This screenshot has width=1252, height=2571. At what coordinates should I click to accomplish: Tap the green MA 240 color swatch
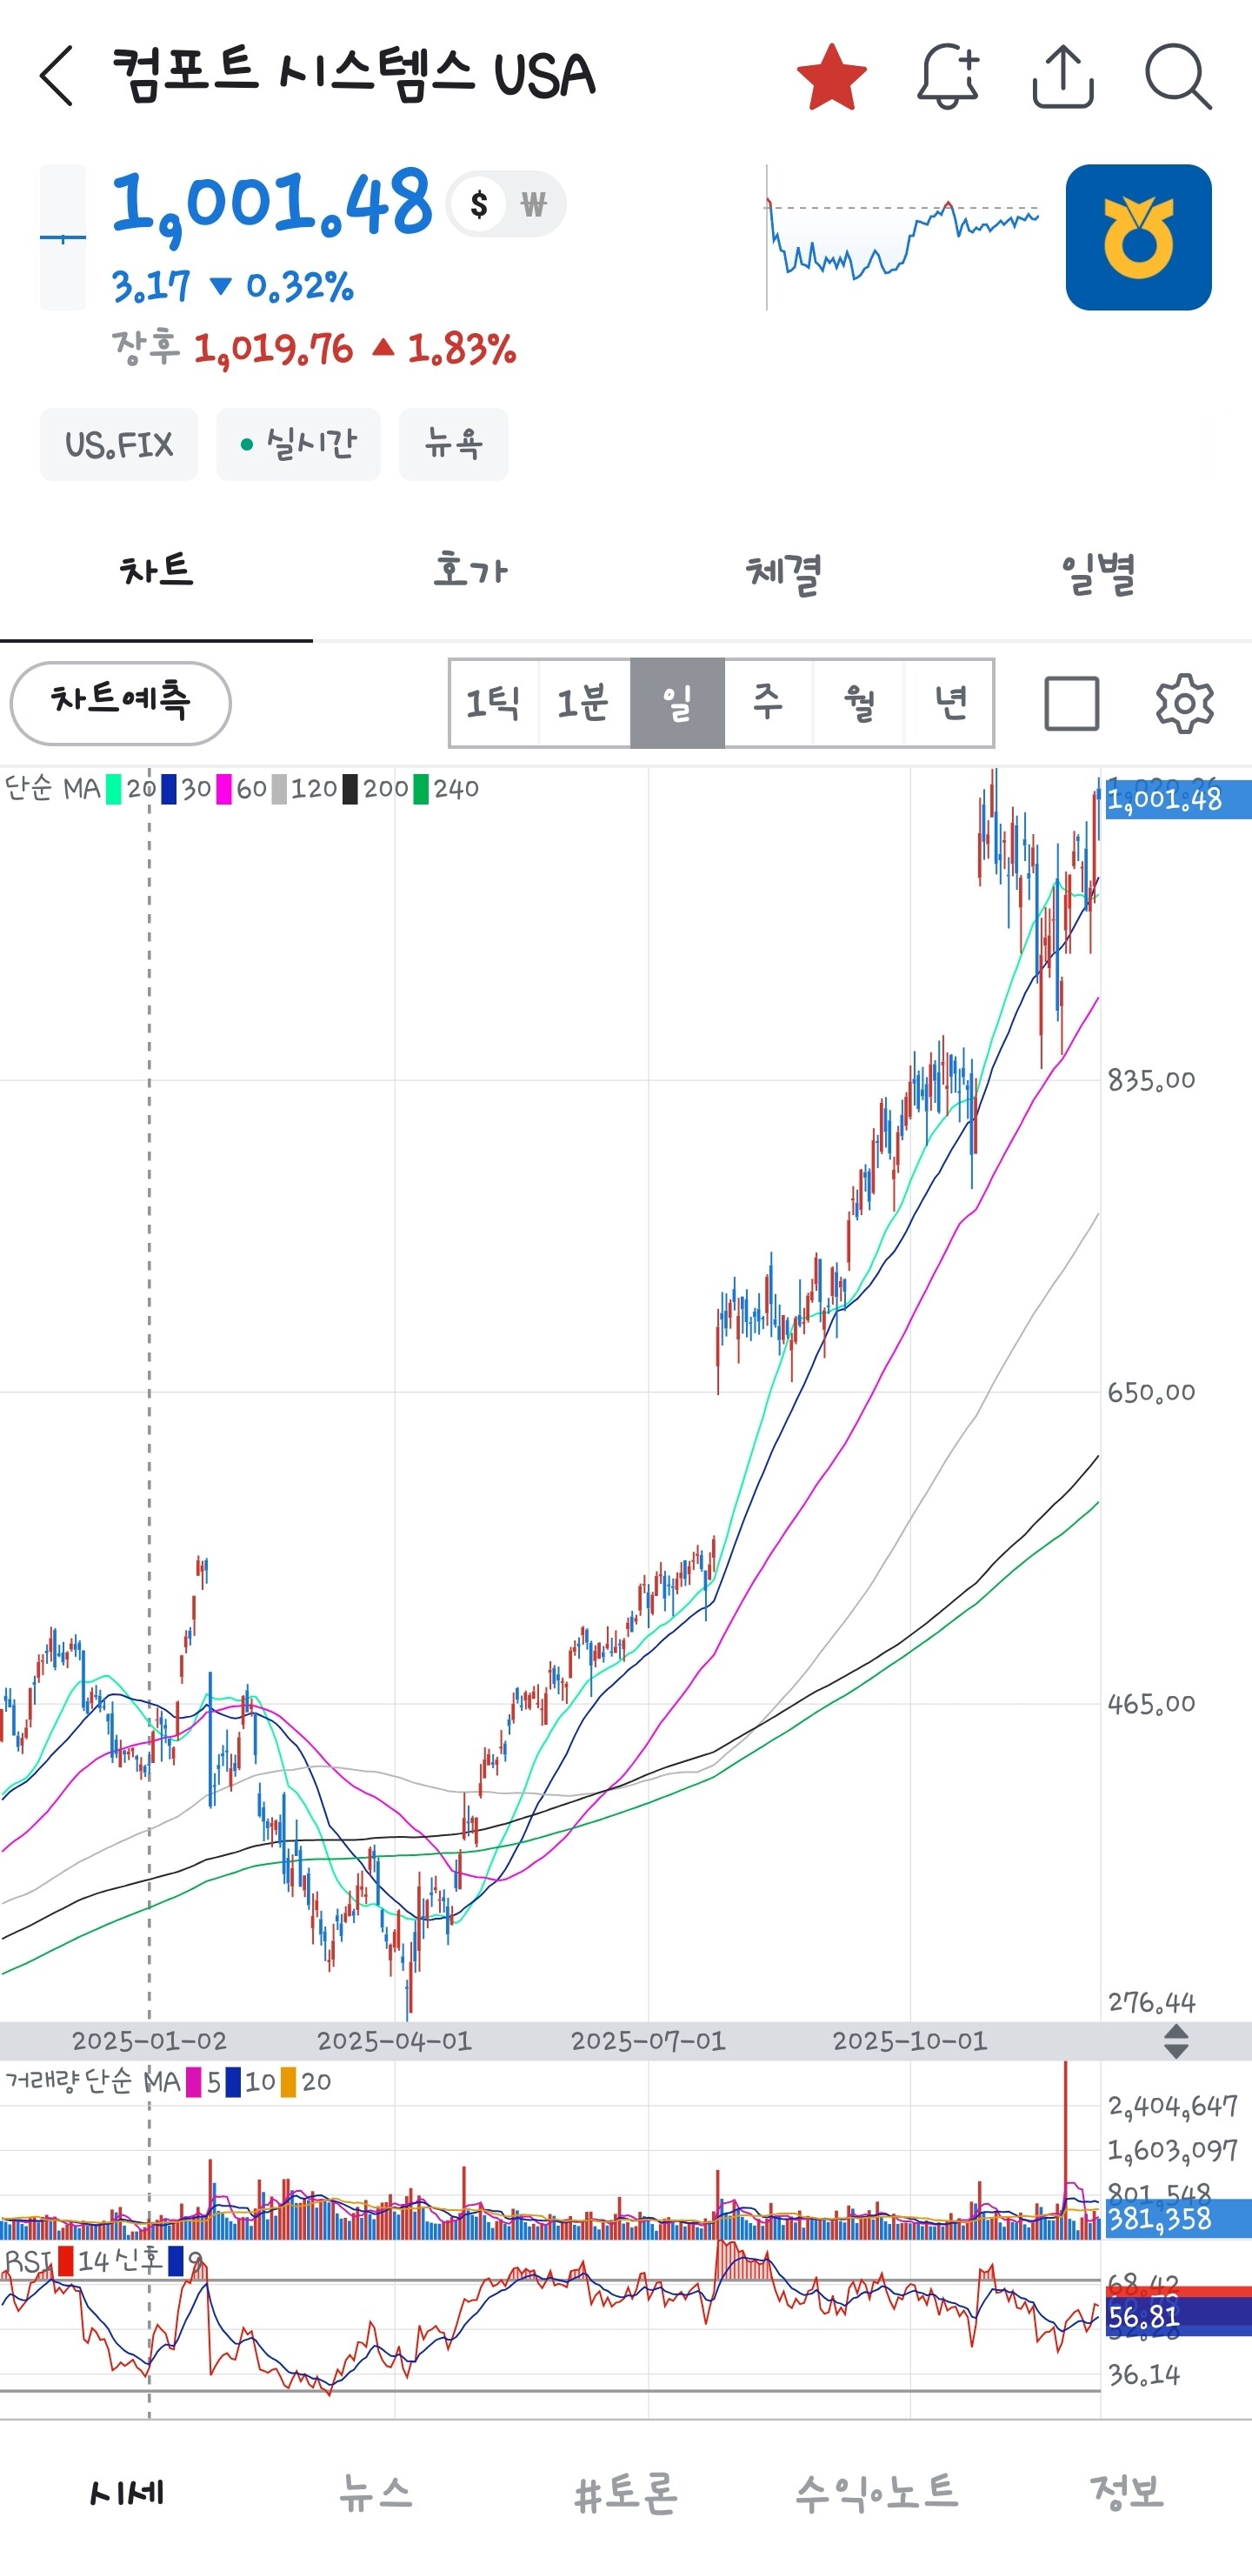(x=421, y=790)
